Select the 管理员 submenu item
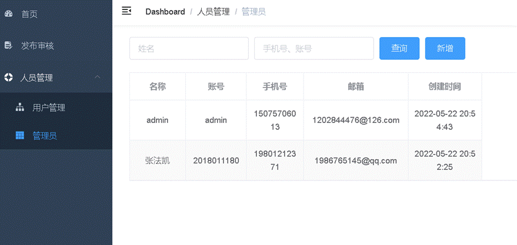 pos(56,136)
